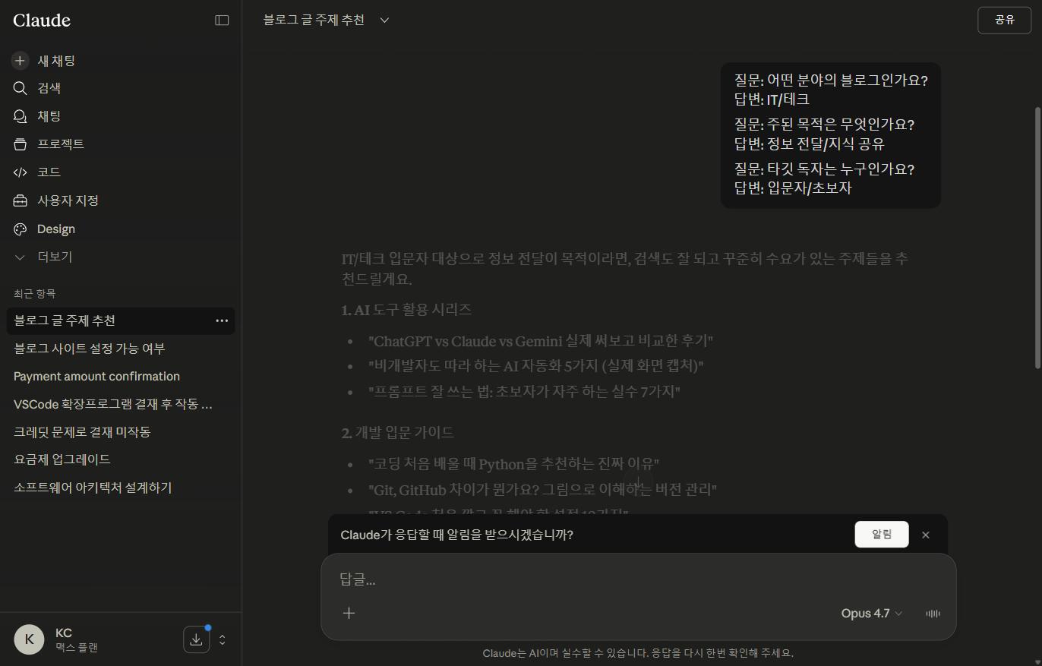The height and width of the screenshot is (666, 1042).
Task: Open 프로젝트 in the sidebar
Action: point(122,144)
